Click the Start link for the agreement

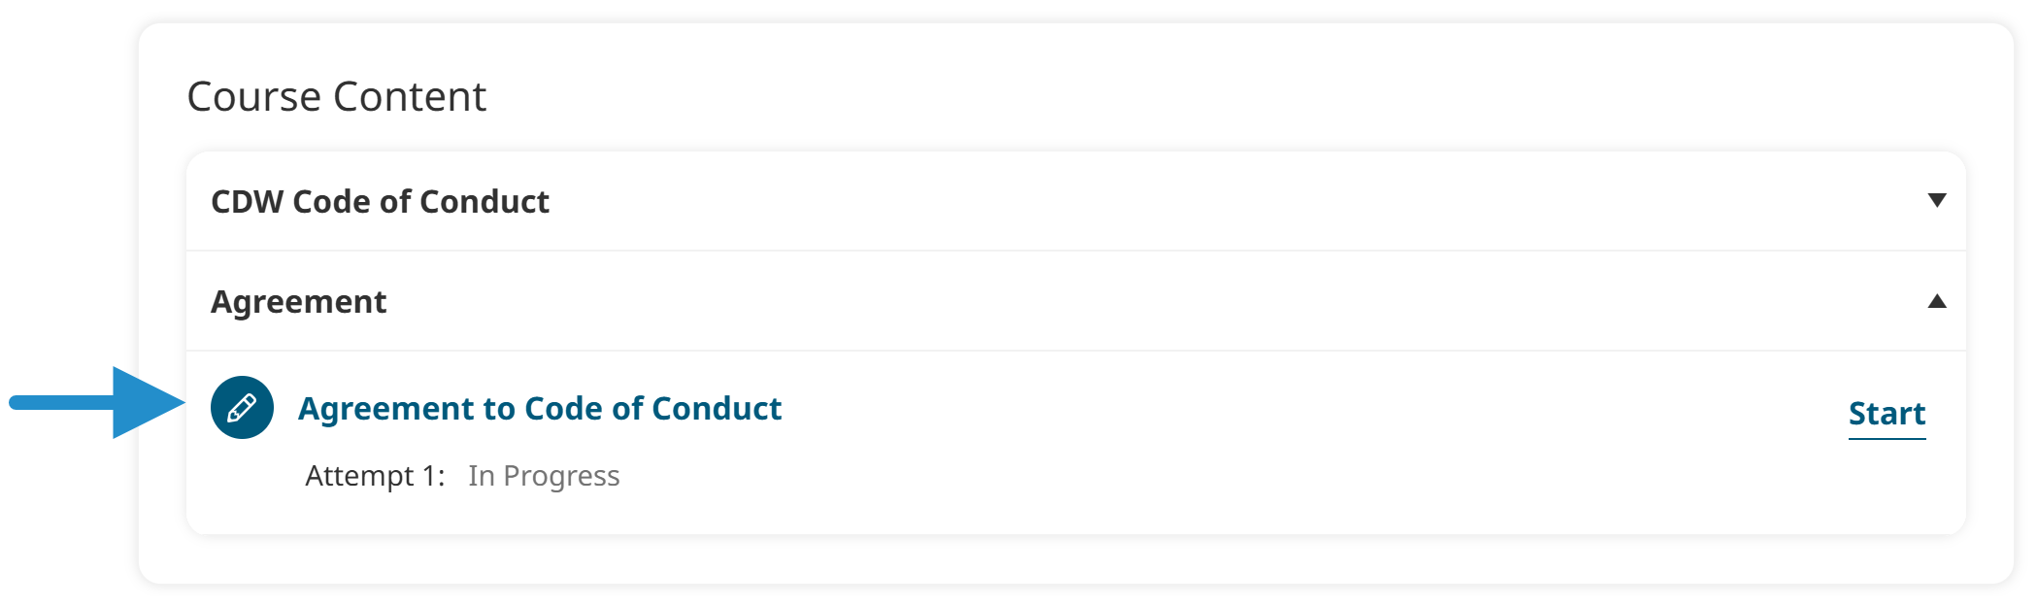(1886, 412)
